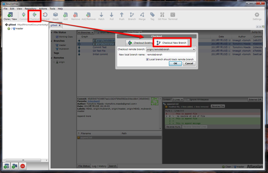Image resolution: width=268 pixels, height=173 pixels.
Task: Click the Reverse Hunk button
Action: pyautogui.click(x=173, y=127)
